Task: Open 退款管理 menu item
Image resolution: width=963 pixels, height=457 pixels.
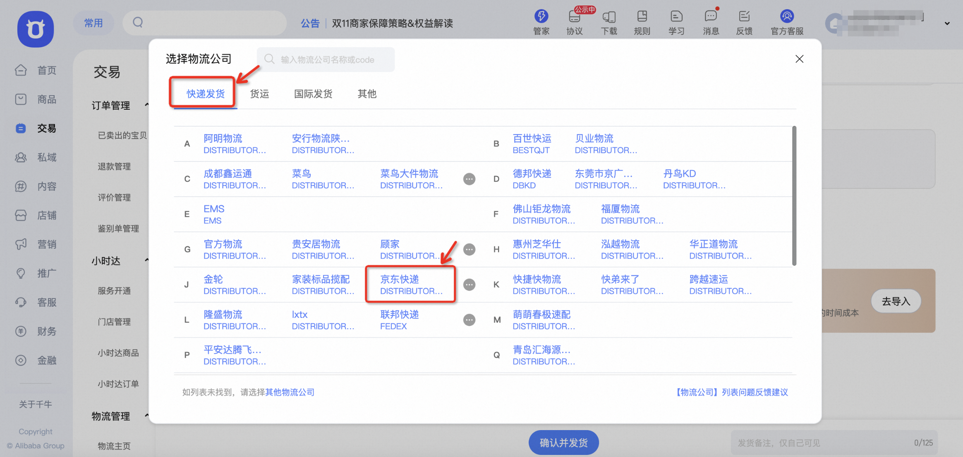Action: (114, 166)
